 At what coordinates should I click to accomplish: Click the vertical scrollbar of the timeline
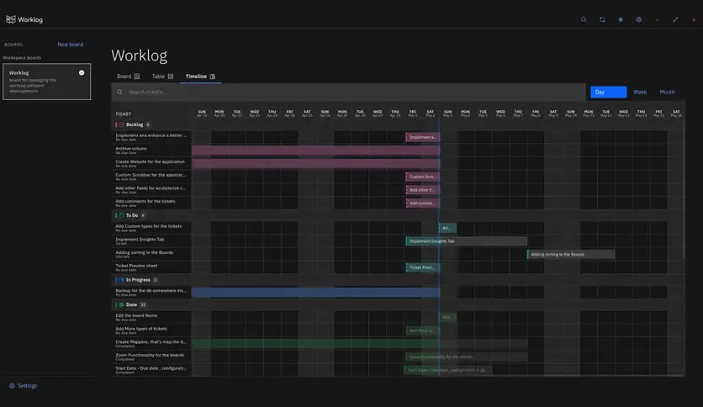point(684,188)
